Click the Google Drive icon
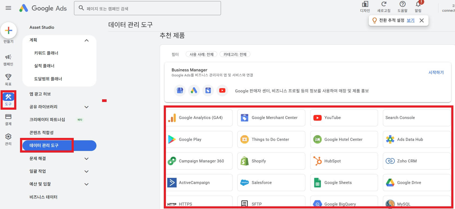Screen dimensions: 455x209 pyautogui.click(x=390, y=183)
